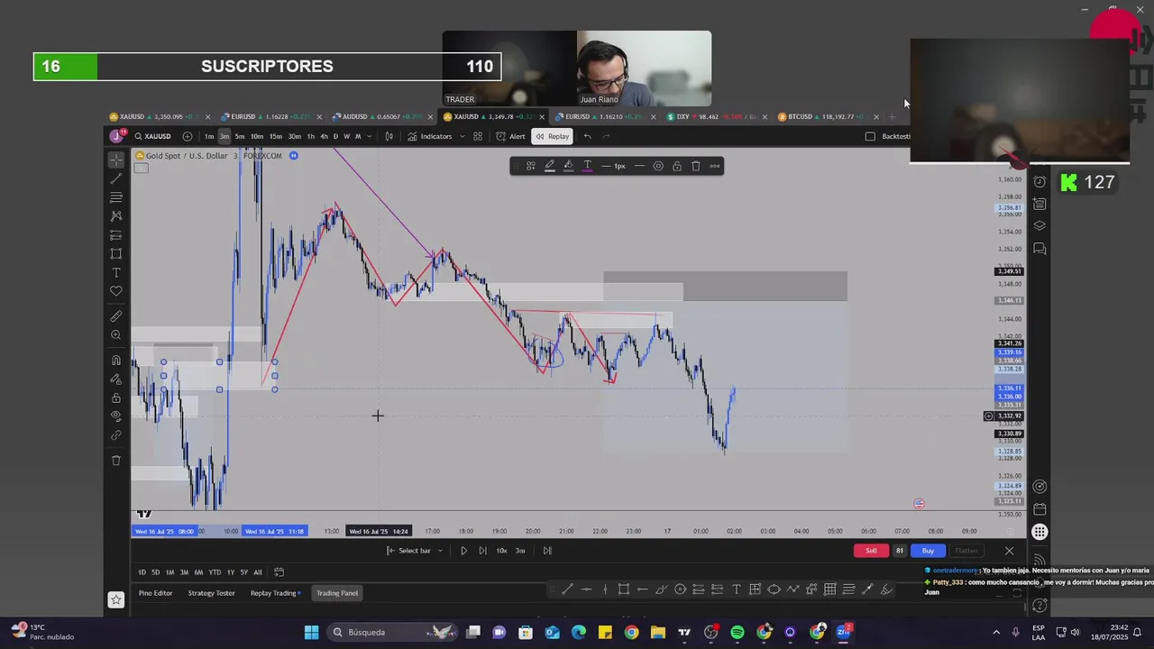Change drawing text color
The height and width of the screenshot is (649, 1154).
(587, 166)
